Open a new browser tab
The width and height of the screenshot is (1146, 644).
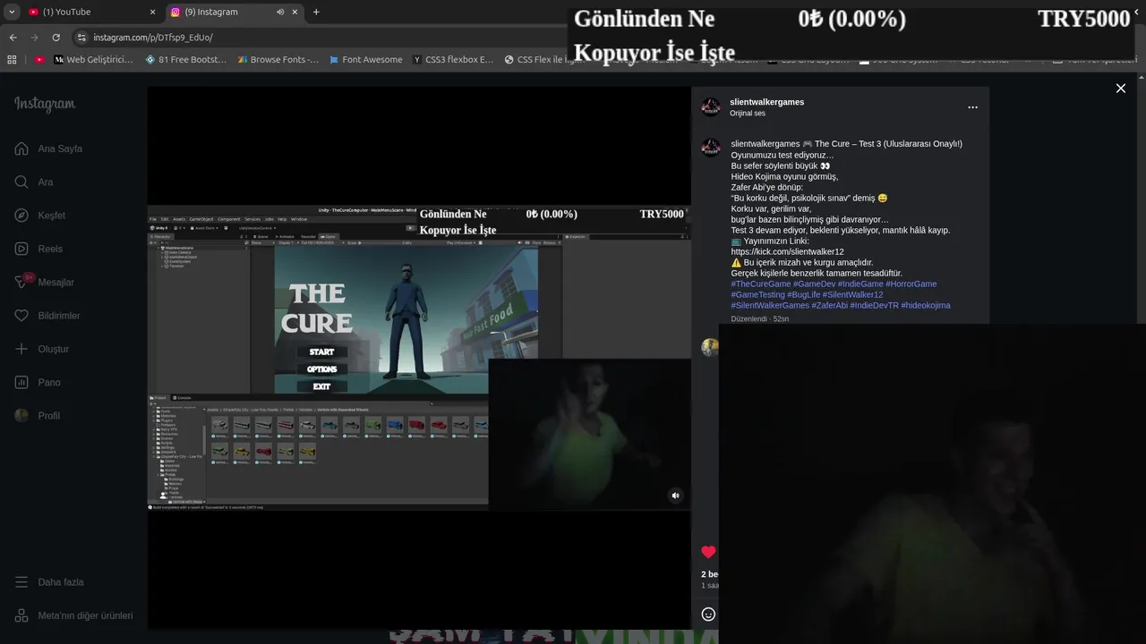[316, 12]
